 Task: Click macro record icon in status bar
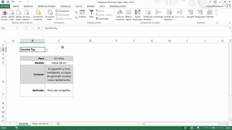[17, 128]
